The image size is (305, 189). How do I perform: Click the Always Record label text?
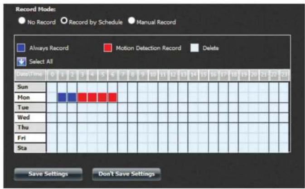49,48
